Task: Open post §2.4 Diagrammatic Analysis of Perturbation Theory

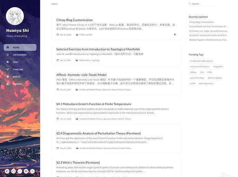Action: point(99,133)
